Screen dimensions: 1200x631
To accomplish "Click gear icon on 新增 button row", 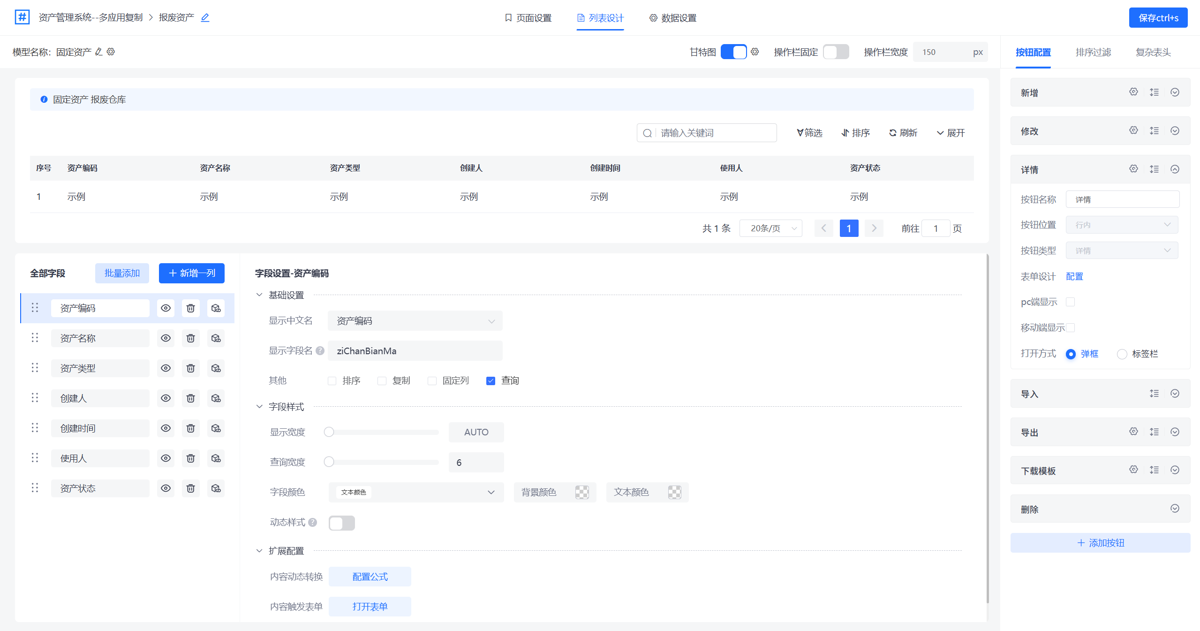I will click(1133, 92).
